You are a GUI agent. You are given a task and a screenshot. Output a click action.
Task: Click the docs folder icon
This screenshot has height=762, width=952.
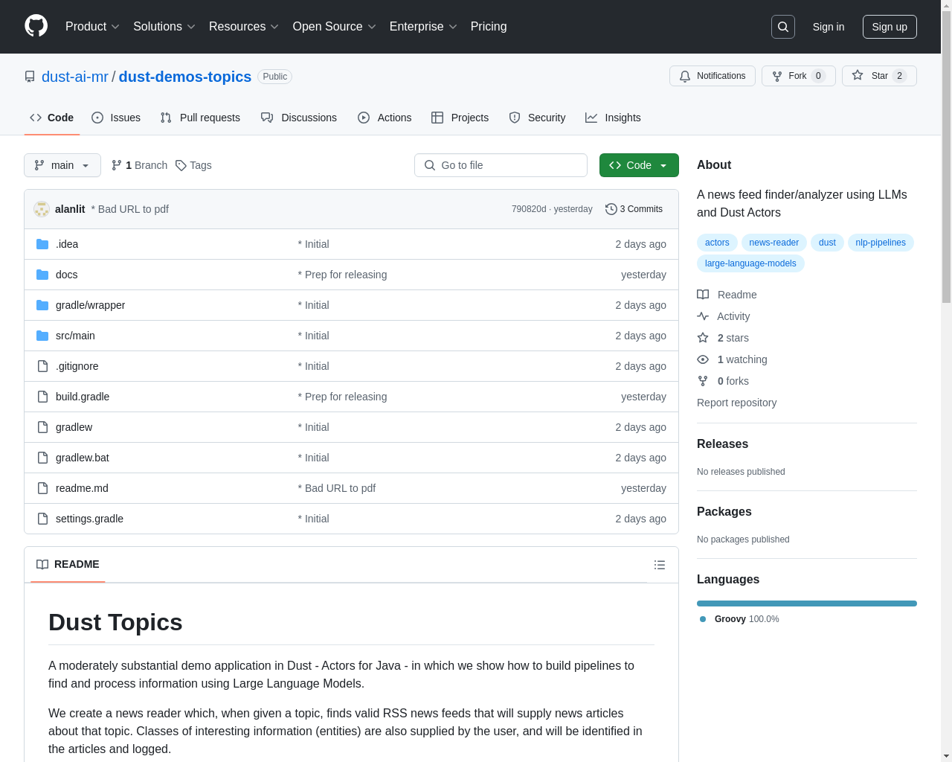tap(42, 275)
